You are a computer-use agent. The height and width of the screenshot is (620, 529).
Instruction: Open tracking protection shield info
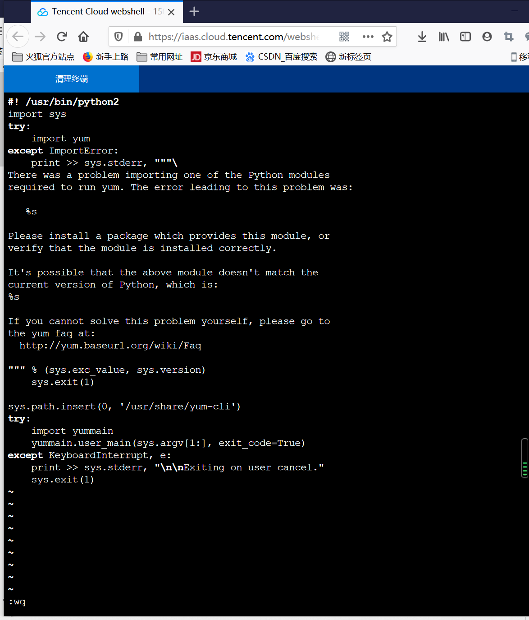point(119,37)
